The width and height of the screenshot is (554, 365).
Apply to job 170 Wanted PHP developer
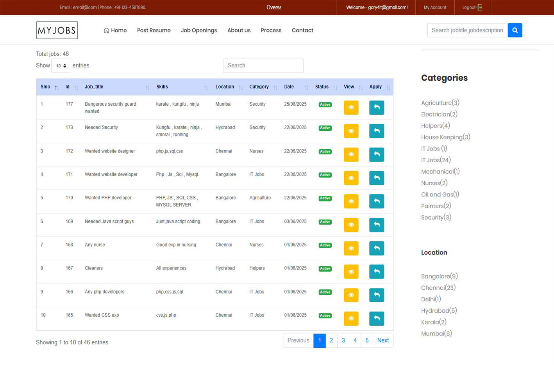(377, 201)
